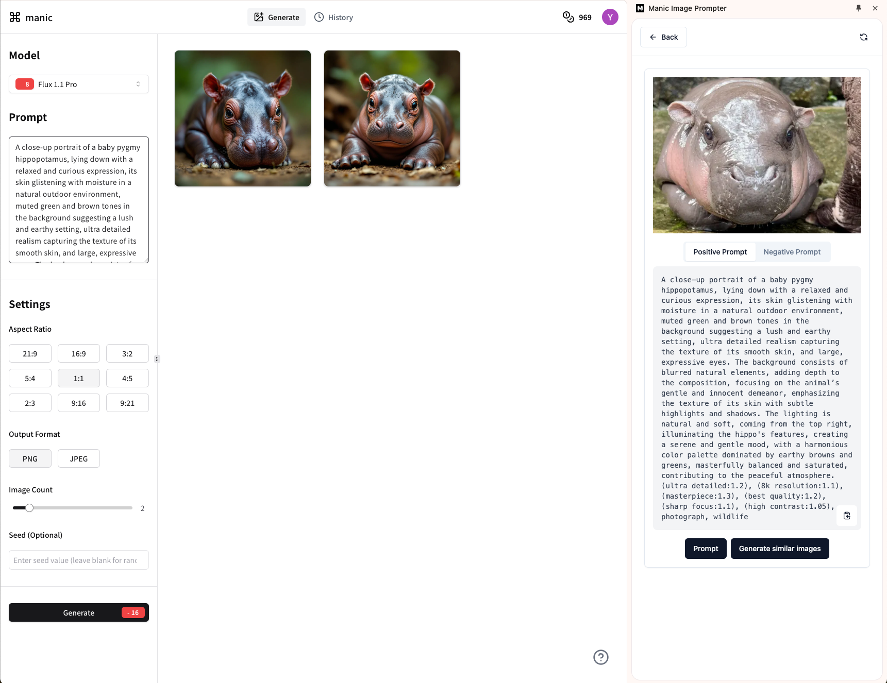Image resolution: width=887 pixels, height=683 pixels.
Task: Click the panel divider collapse handle
Action: 157,358
